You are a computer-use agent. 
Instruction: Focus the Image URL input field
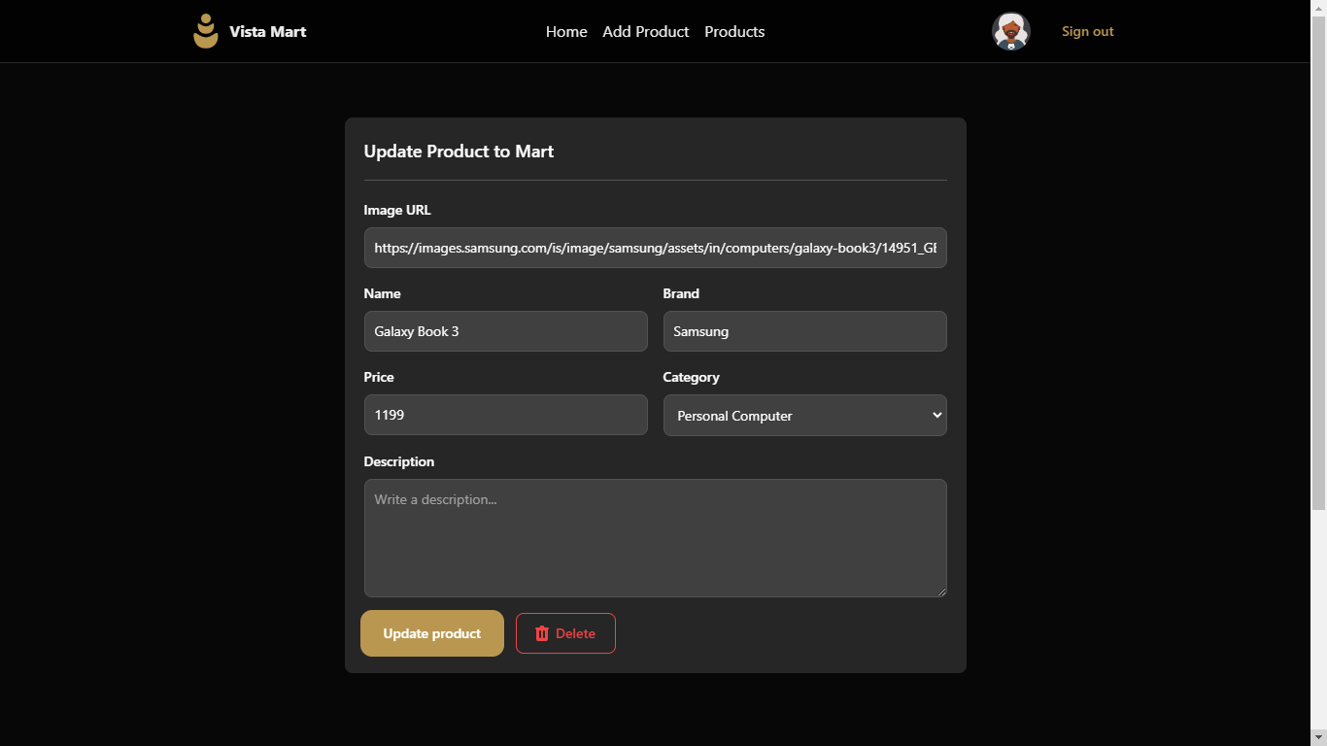click(x=656, y=248)
